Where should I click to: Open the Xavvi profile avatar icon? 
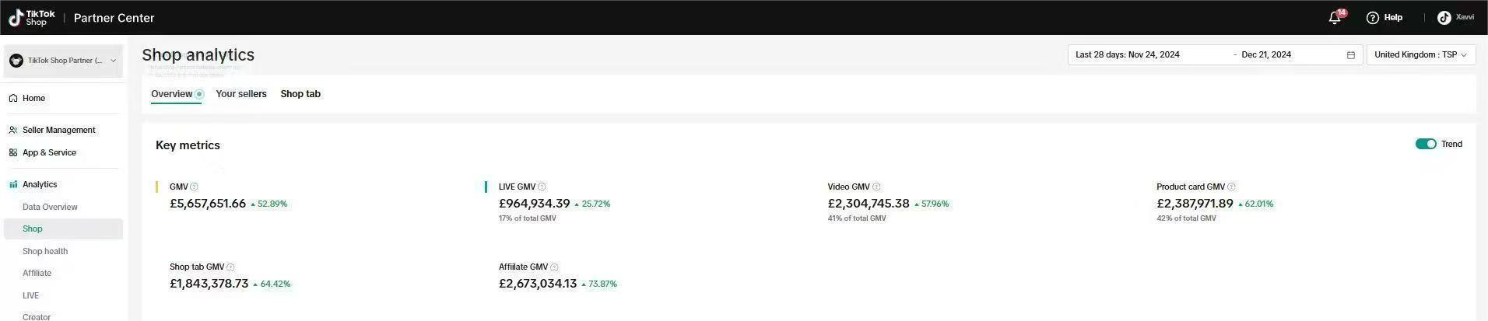pyautogui.click(x=1444, y=18)
